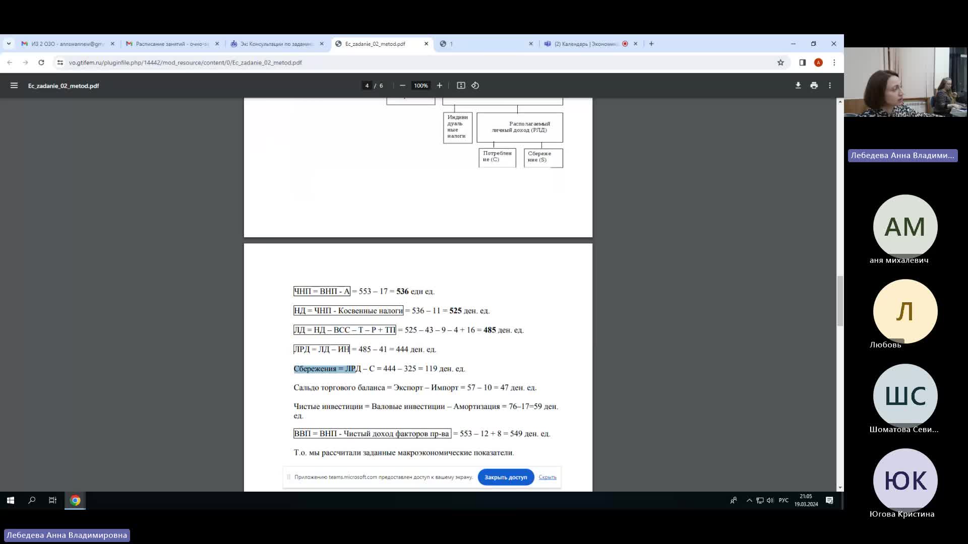Click the highlighted Сбережения = ЛРД text

coord(325,369)
